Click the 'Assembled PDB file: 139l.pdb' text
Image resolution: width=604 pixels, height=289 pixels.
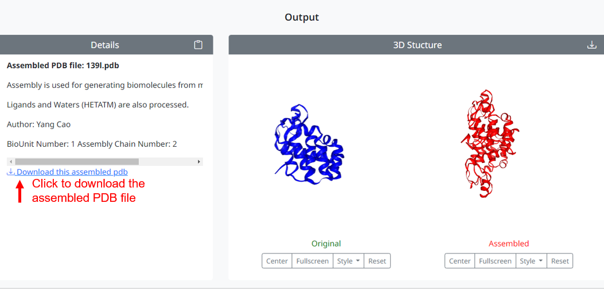pyautogui.click(x=63, y=65)
